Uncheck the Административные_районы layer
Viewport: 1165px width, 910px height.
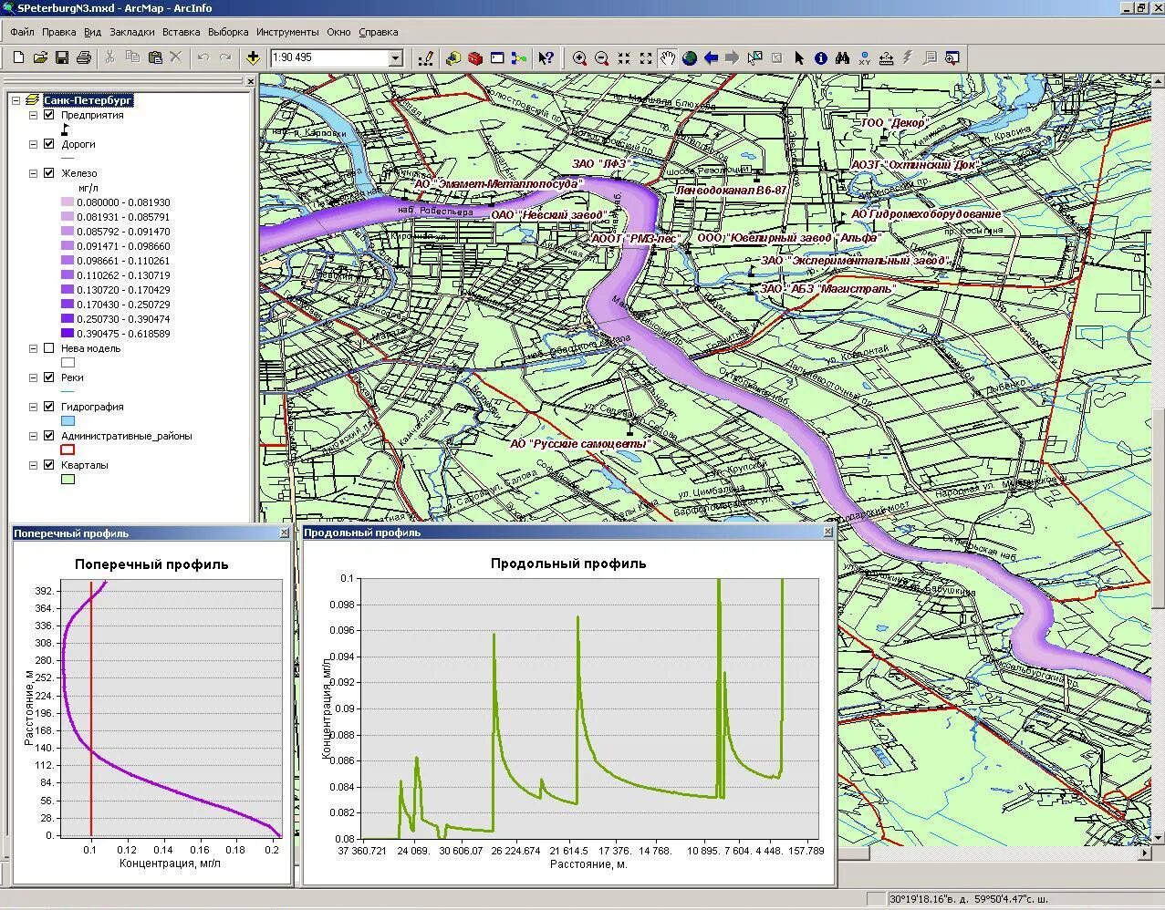[49, 436]
